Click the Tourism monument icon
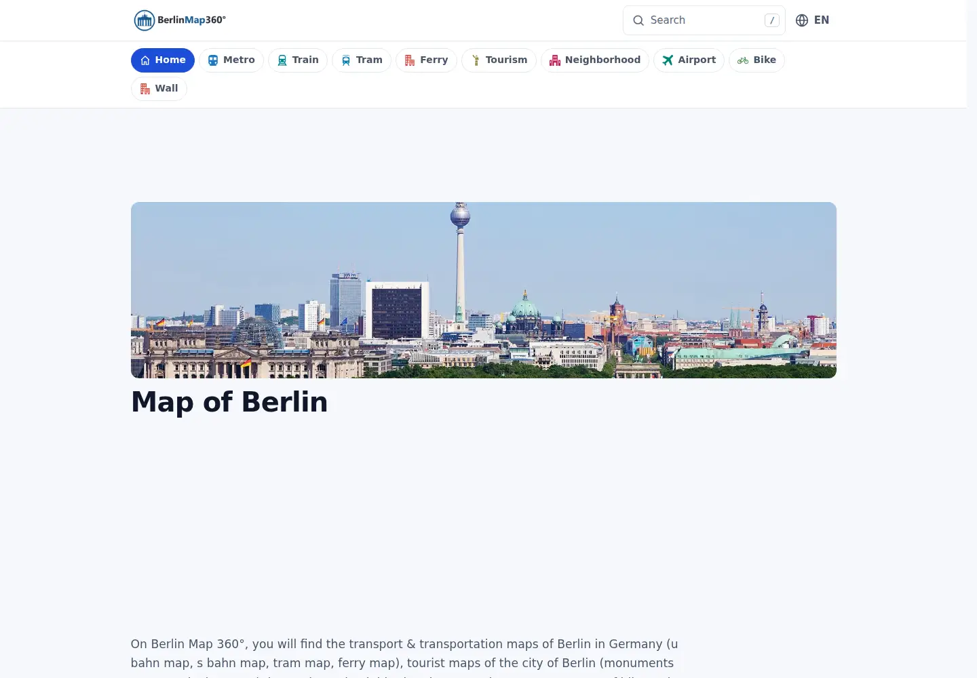Screen dimensions: 977x678 coord(476,60)
